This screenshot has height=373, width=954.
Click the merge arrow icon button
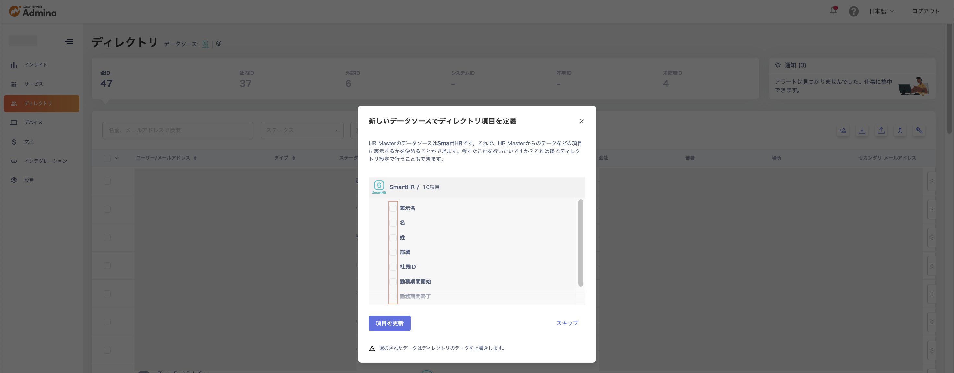click(x=900, y=130)
